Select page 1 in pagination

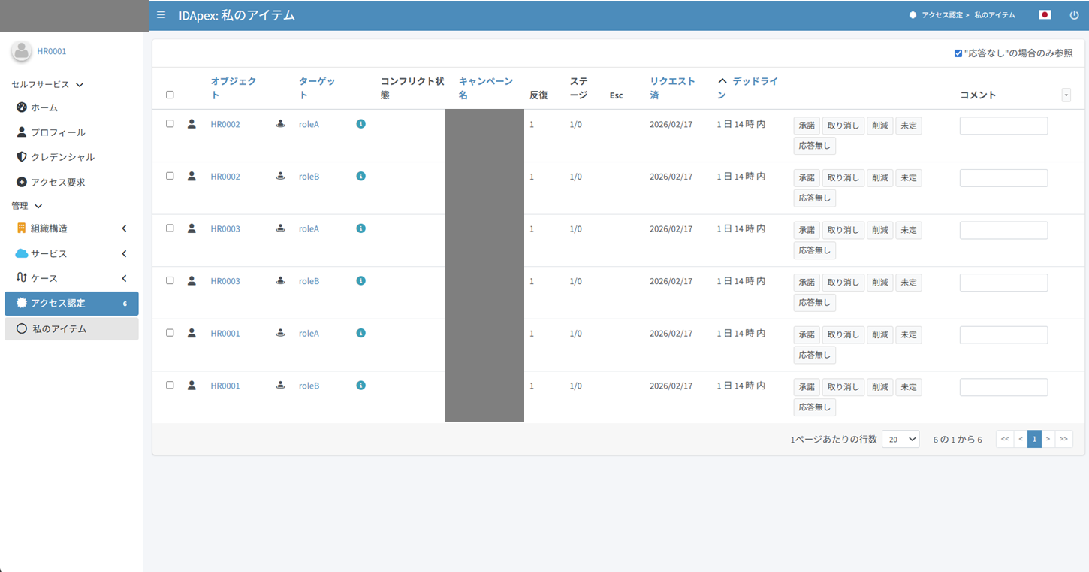pyautogui.click(x=1034, y=439)
